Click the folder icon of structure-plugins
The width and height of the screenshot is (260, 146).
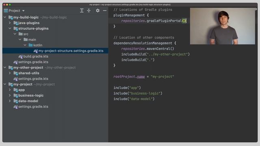15,29
